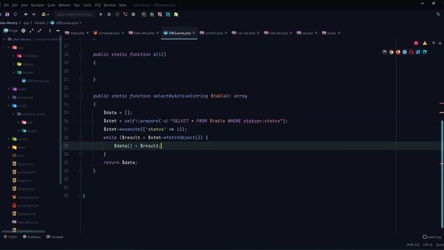444x250 pixels.
Task: Open preview in Internet Explorer icon
Action: point(418,52)
